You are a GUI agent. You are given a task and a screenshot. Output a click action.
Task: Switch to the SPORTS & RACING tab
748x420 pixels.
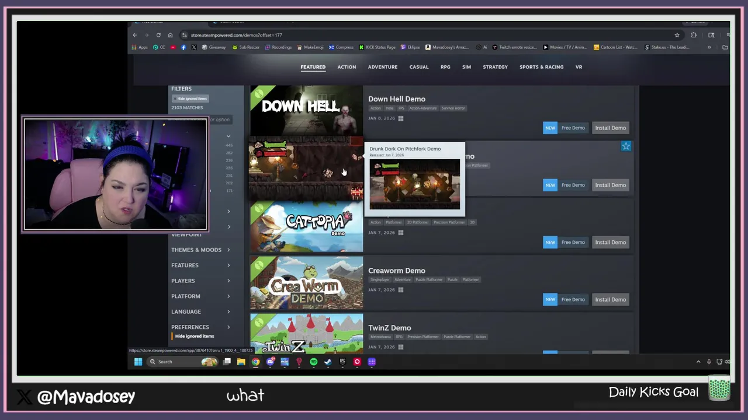(x=542, y=67)
